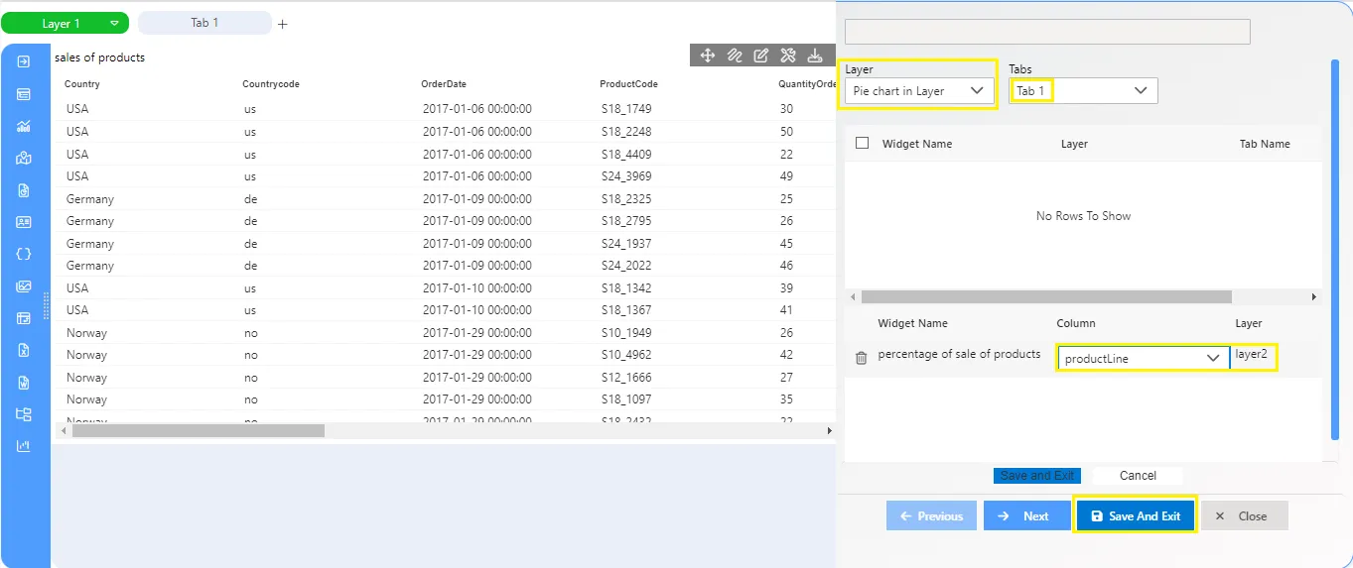
Task: Click the wrench tools icon on widget toolbar
Action: [788, 56]
